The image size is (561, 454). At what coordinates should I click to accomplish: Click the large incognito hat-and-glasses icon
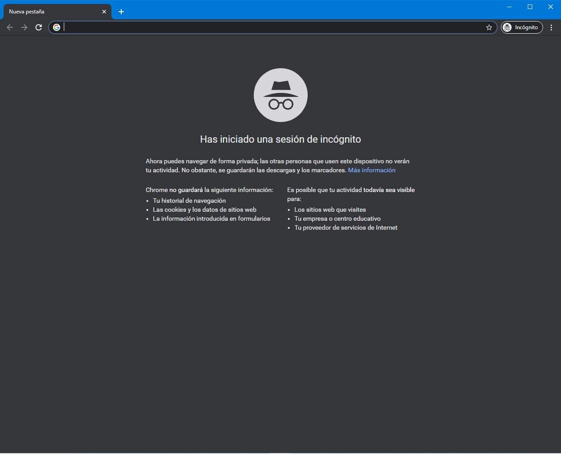click(281, 95)
